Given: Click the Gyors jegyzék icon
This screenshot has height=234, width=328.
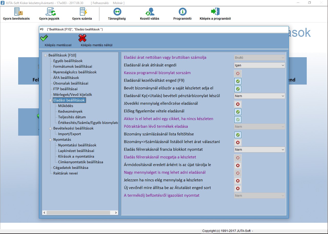Looking at the screenshot, I should coord(49,12).
